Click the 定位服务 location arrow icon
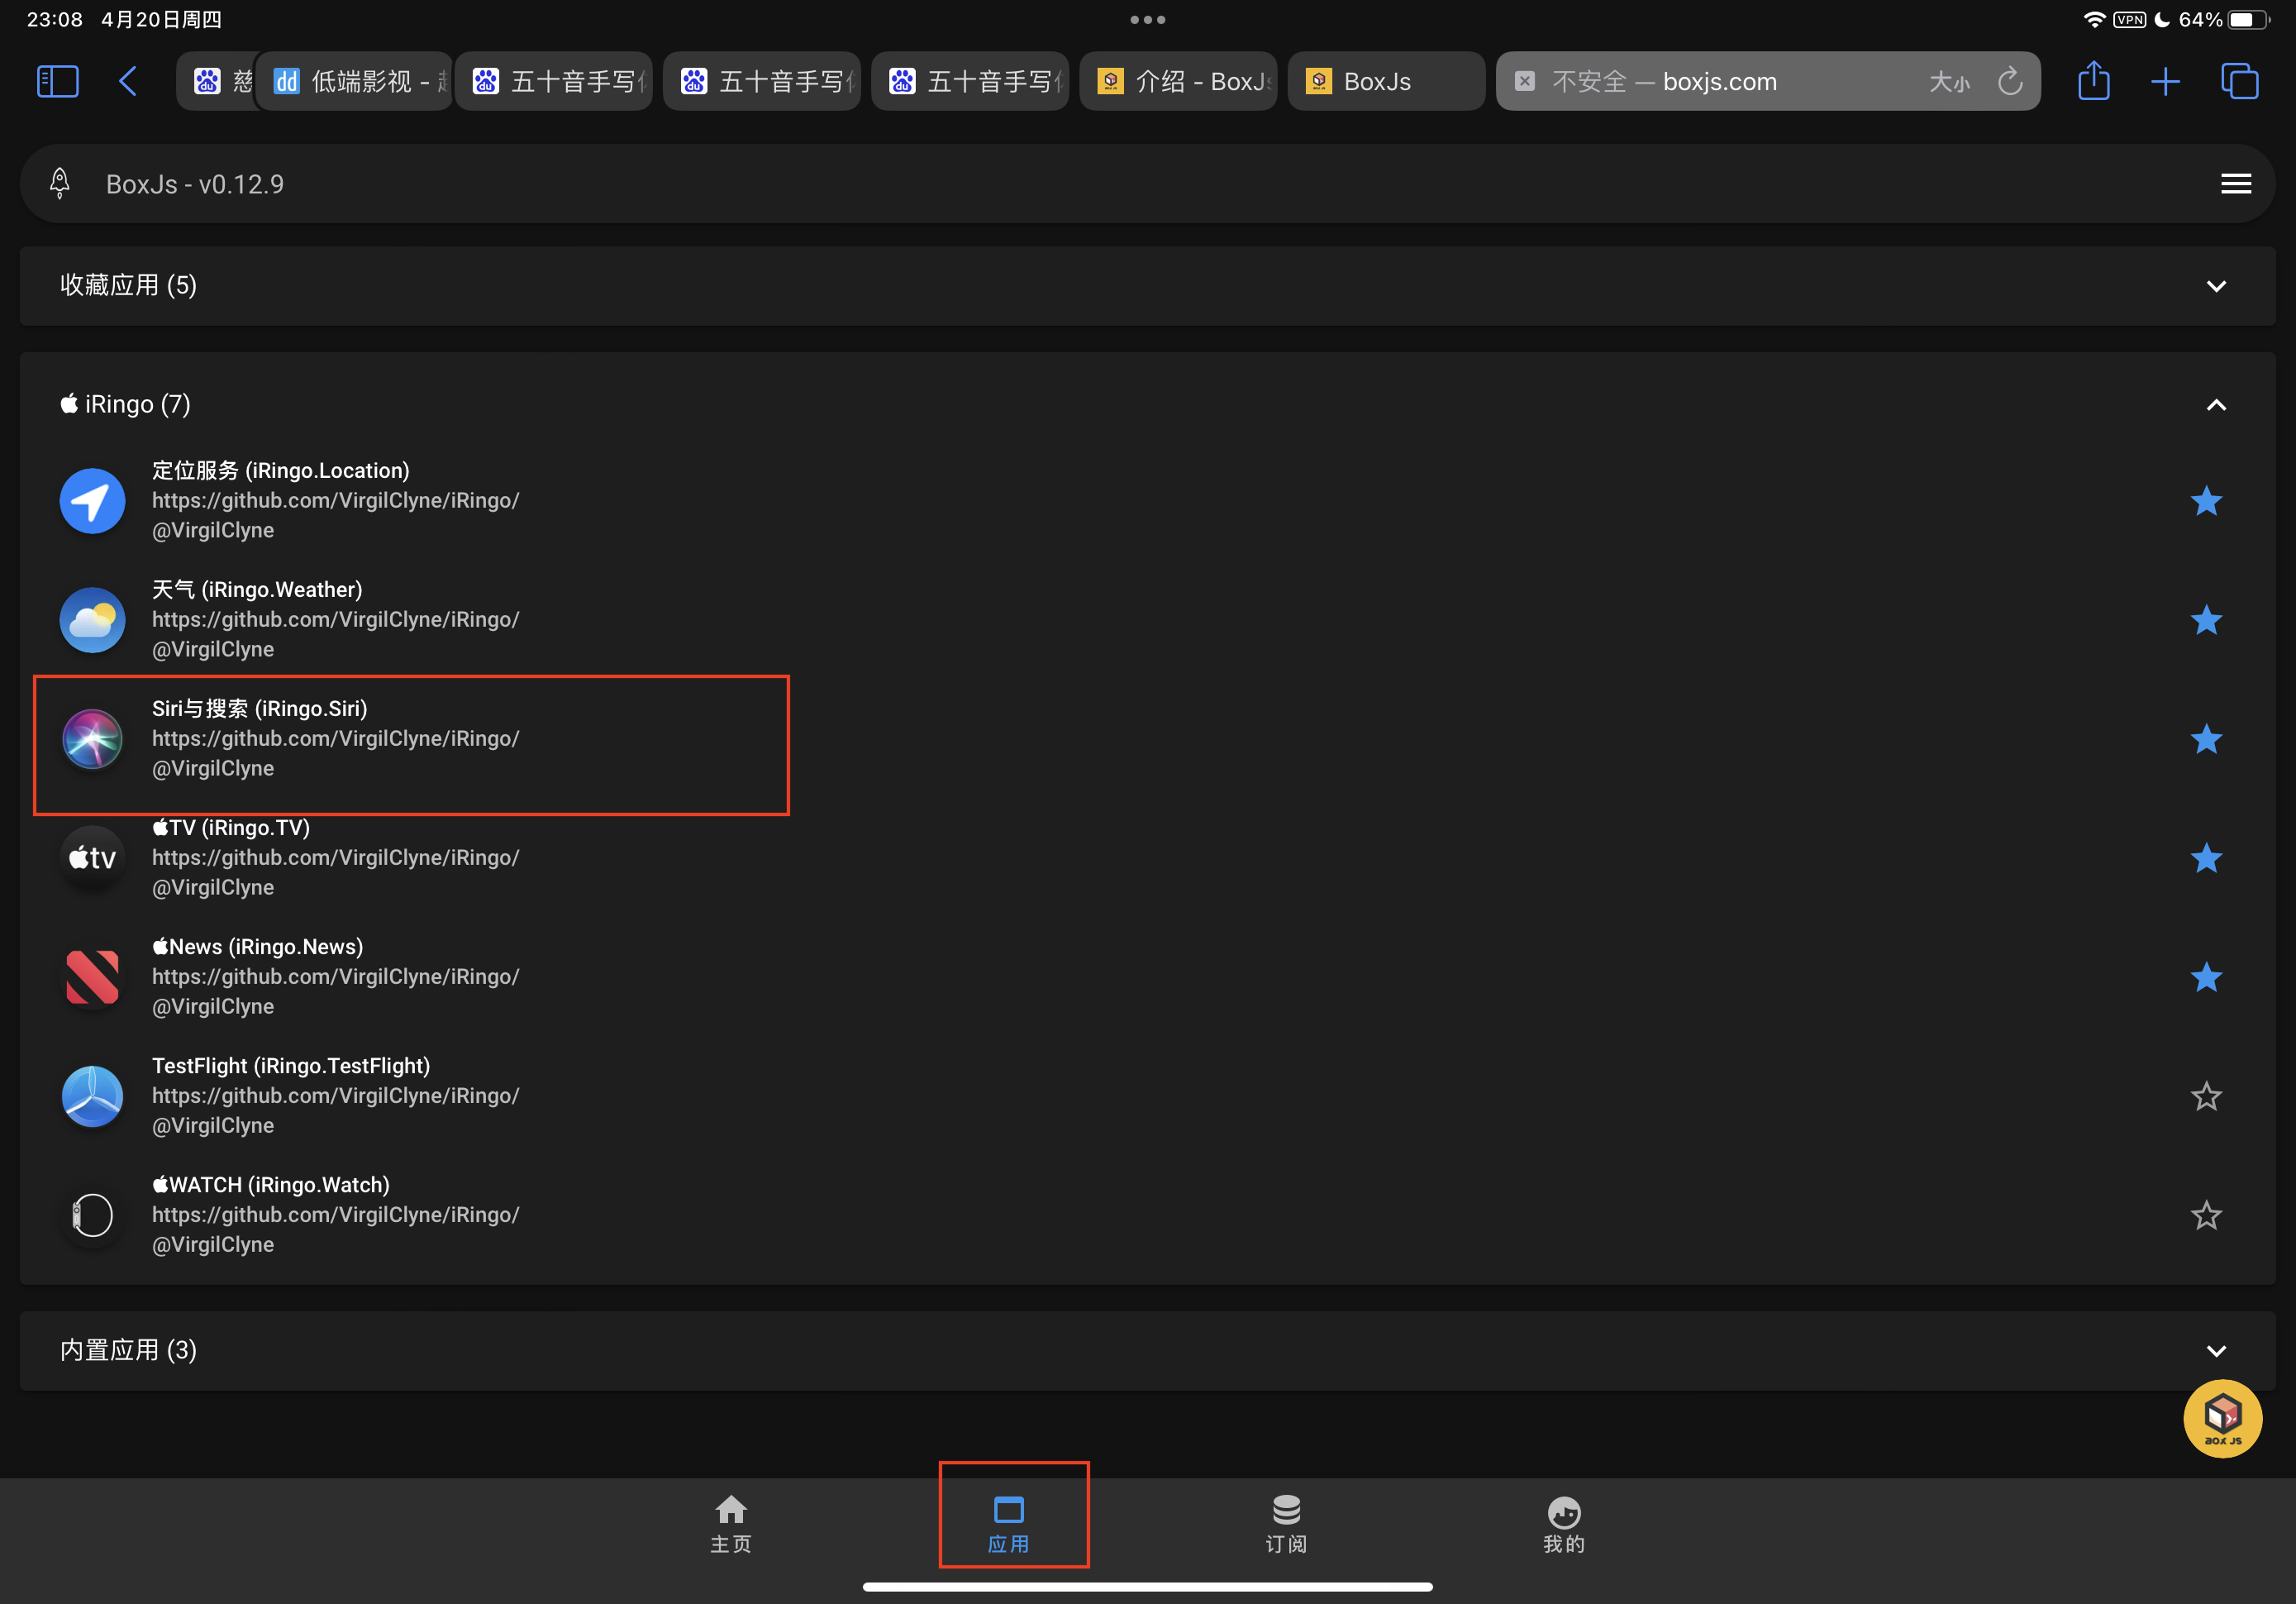The height and width of the screenshot is (1604, 2296). point(92,501)
